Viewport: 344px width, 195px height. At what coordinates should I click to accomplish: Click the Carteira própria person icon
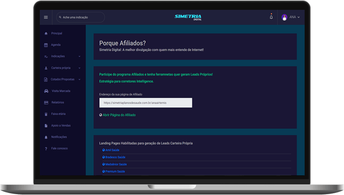tap(46, 68)
